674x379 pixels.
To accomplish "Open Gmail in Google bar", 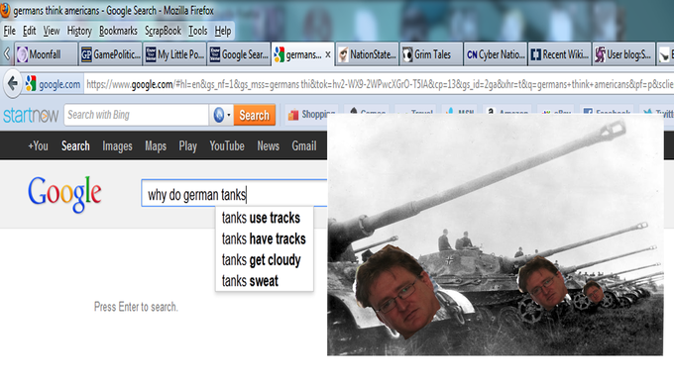I will tap(304, 145).
